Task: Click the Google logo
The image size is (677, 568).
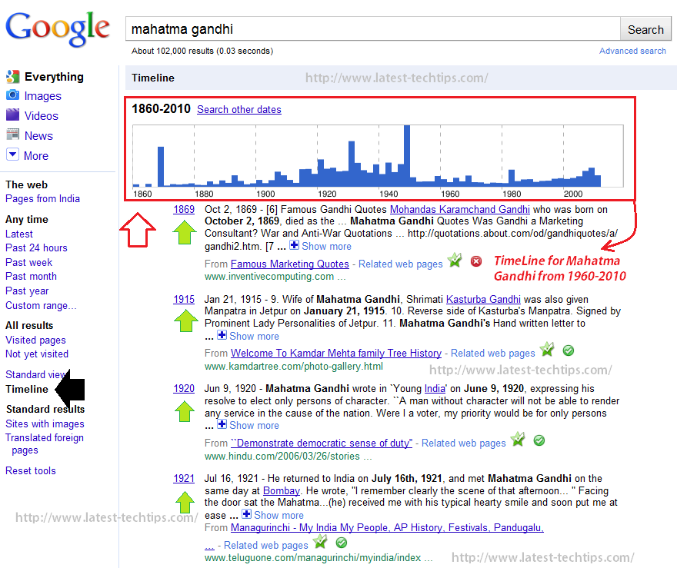Action: (x=58, y=28)
